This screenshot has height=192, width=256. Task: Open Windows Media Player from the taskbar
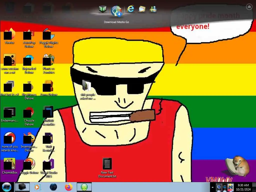click(37, 187)
